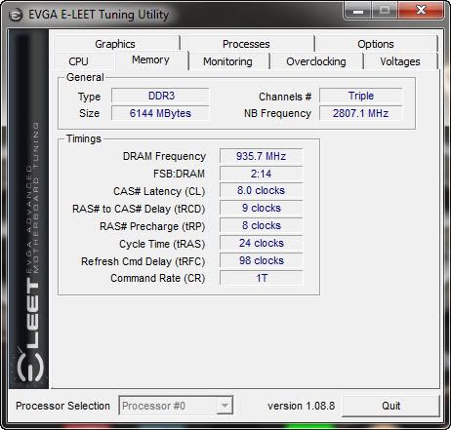
Task: Click the EVGA logo icon in title bar
Action: 15,15
